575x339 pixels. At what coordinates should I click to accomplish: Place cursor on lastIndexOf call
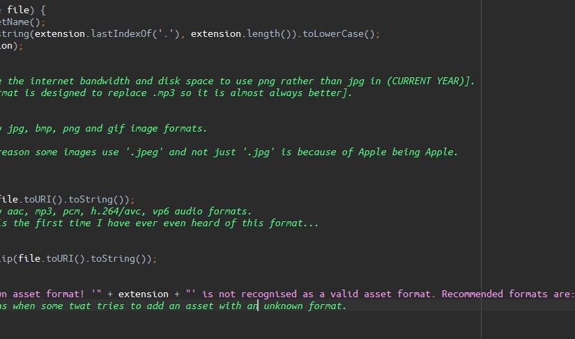(121, 34)
